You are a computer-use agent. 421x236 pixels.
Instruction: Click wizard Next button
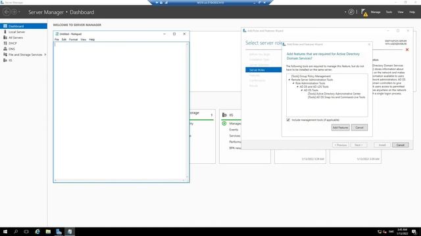tap(359, 145)
